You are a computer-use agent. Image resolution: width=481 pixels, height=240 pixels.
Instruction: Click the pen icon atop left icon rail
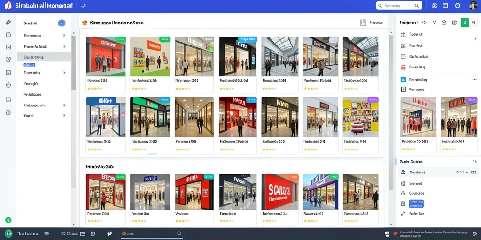(x=8, y=22)
